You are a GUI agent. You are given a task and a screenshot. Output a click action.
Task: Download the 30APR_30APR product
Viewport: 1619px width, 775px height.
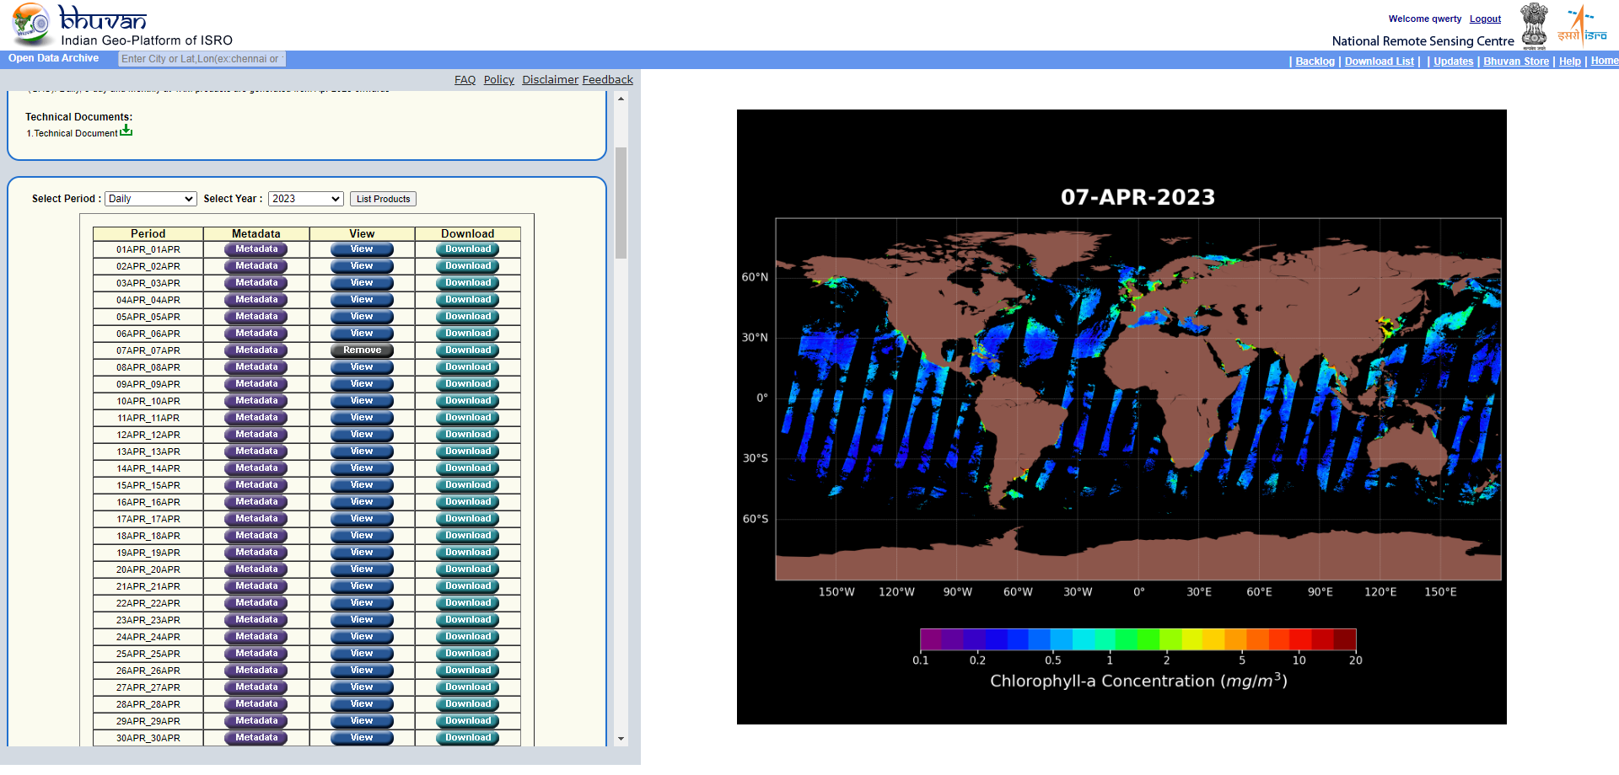click(x=468, y=738)
